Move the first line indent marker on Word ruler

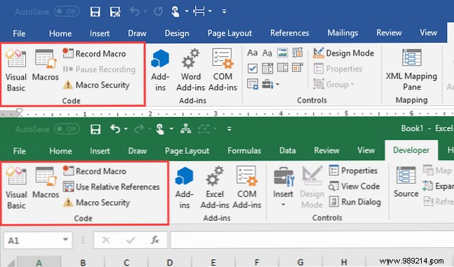(x=20, y=111)
